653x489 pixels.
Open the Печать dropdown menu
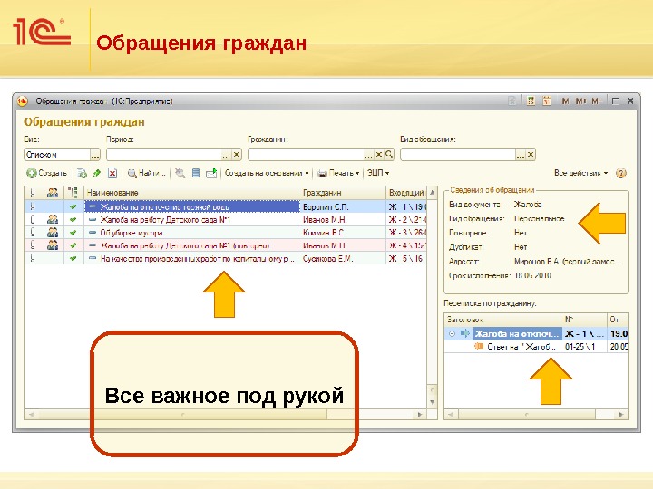(x=338, y=173)
